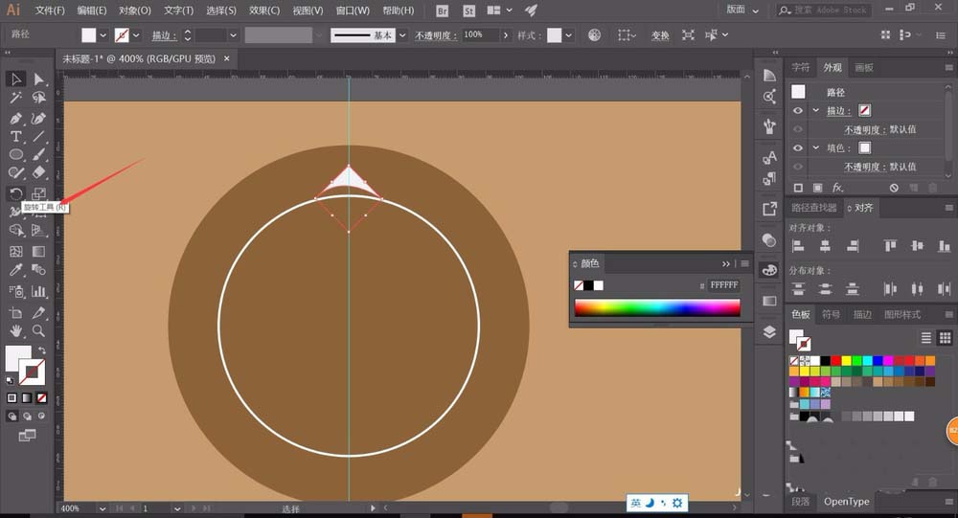
Task: Click the Direct Selection tool
Action: click(38, 79)
